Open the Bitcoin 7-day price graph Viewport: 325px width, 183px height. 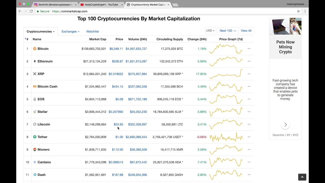tap(226, 49)
